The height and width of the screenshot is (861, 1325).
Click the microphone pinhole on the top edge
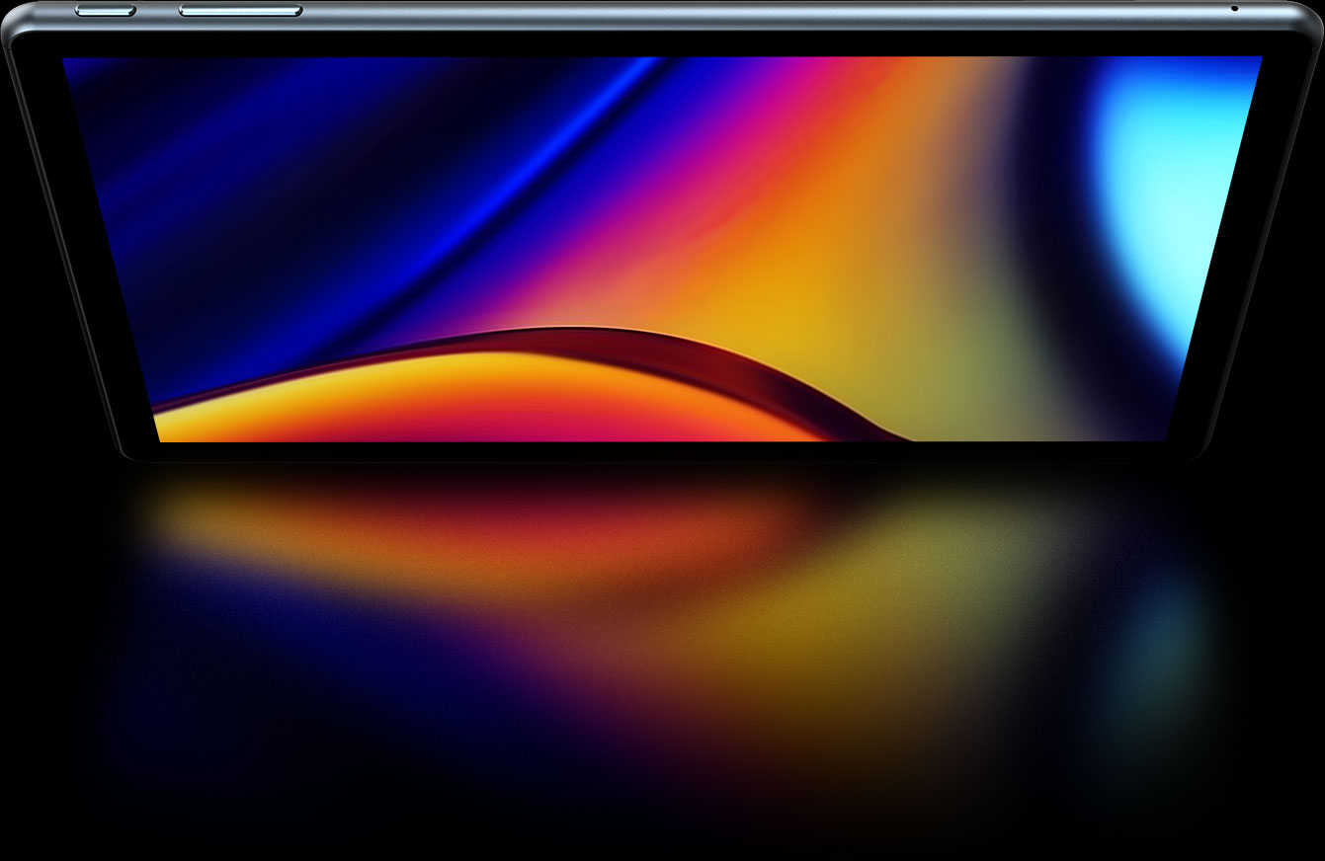pos(1234,9)
